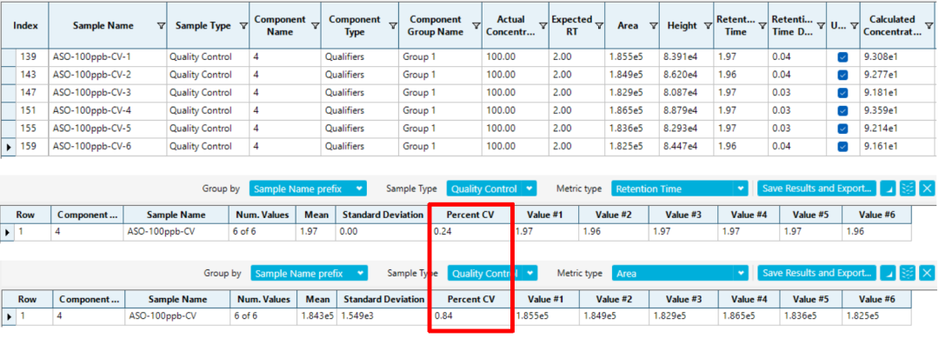Click the grid options icon in Area statistics panel
The width and height of the screenshot is (939, 338).
908,273
